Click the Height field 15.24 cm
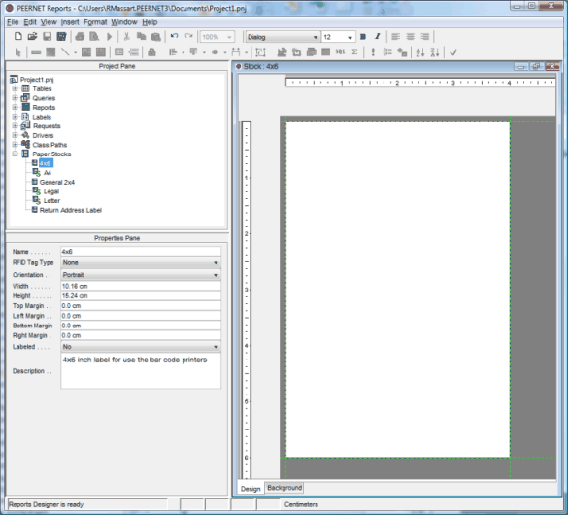Viewport: 568px width, 515px height. click(x=141, y=296)
